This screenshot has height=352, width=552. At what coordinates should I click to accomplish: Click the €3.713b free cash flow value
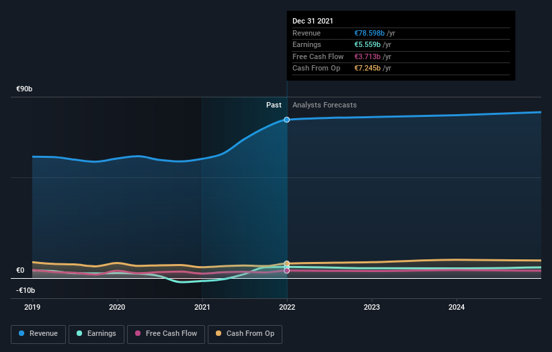point(367,56)
